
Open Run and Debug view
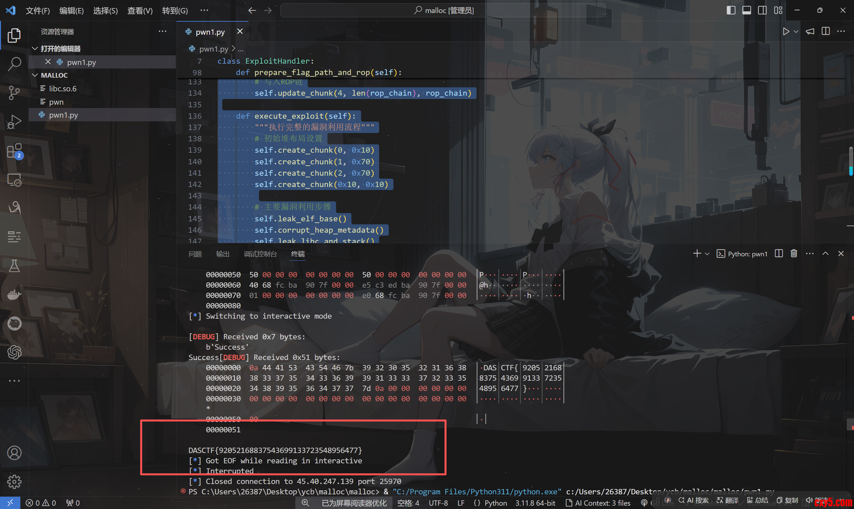coord(14,121)
